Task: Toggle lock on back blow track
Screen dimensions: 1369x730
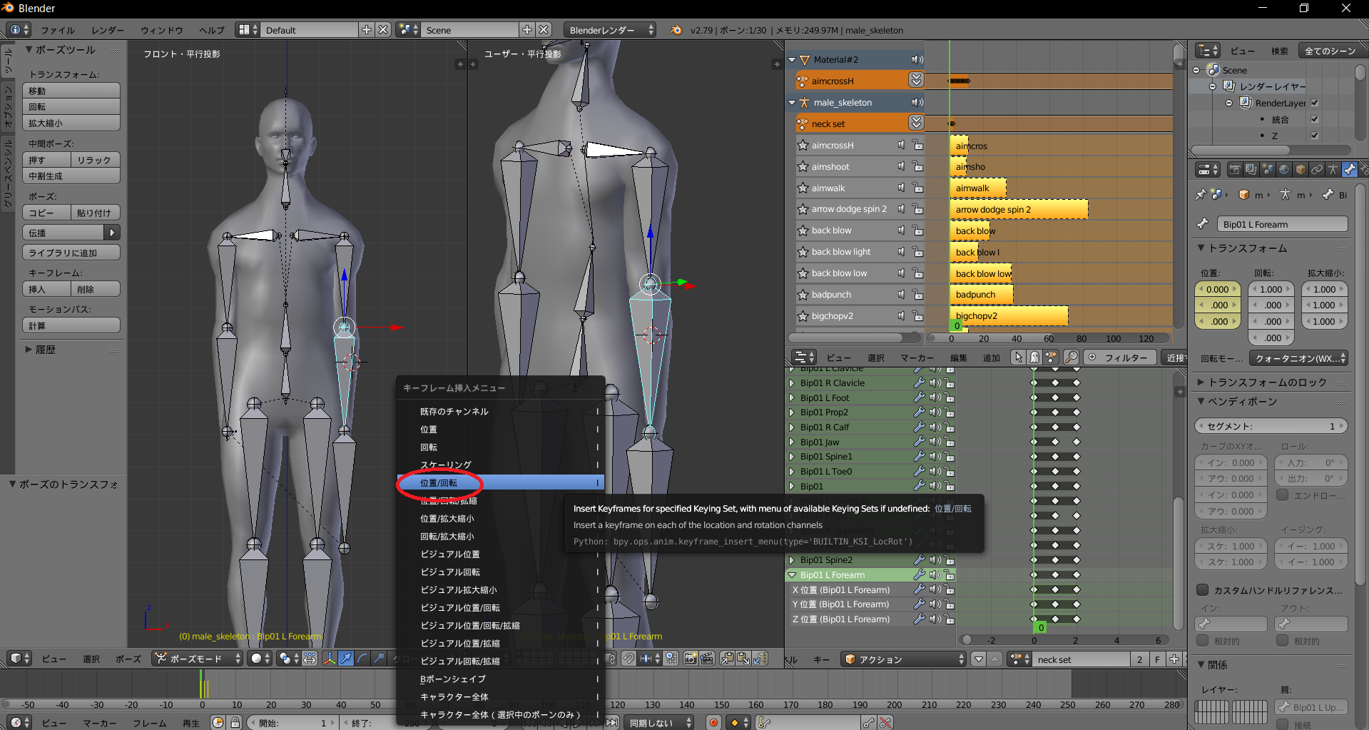Action: tap(917, 230)
